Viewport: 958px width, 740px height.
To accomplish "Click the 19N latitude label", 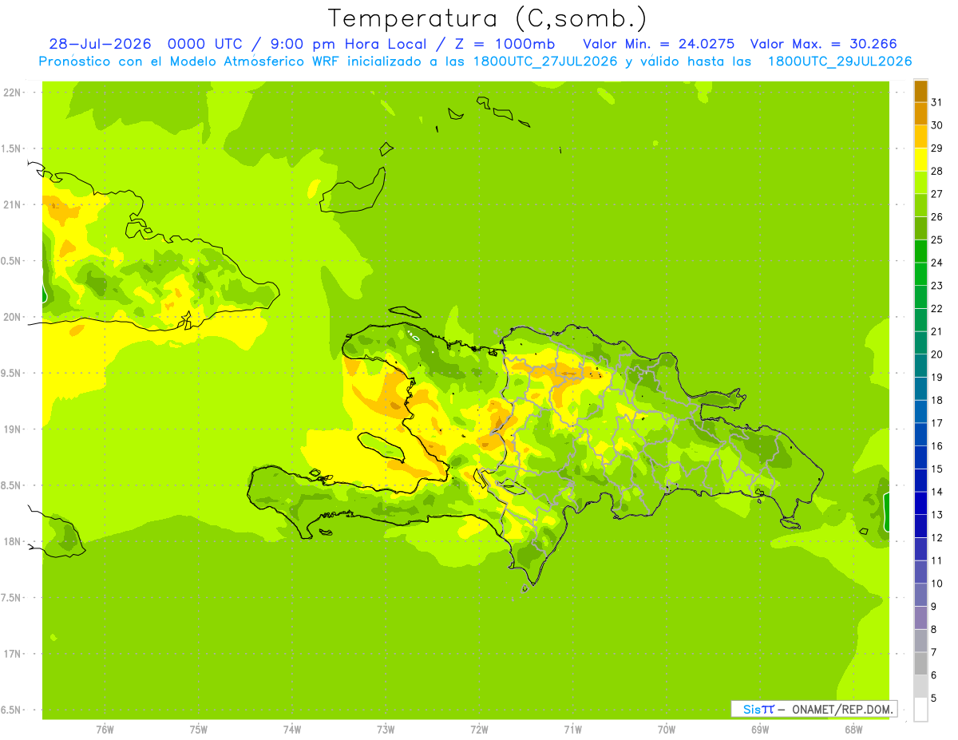I will click(13, 429).
